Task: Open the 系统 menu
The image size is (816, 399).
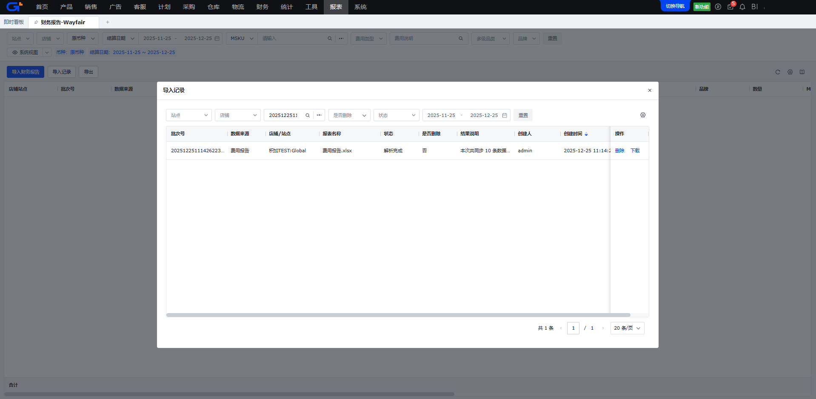Action: pos(360,7)
